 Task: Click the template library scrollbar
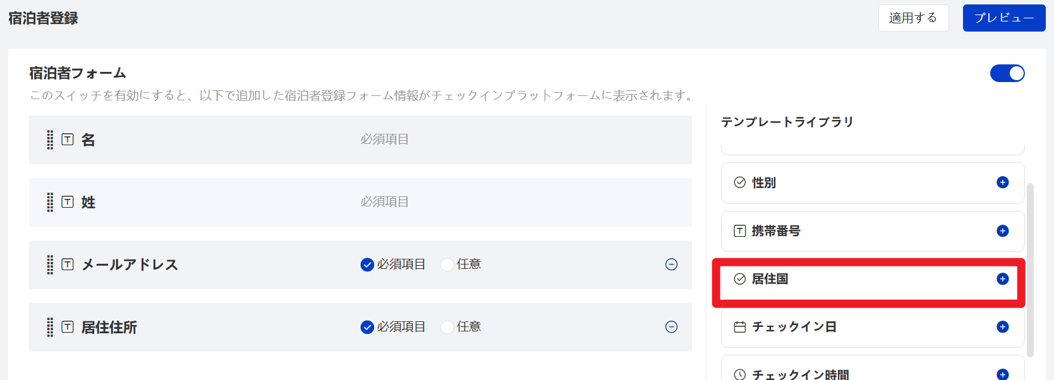click(x=1031, y=270)
